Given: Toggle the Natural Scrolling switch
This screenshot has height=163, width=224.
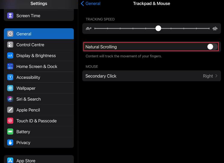Looking at the screenshot, I should tap(212, 47).
